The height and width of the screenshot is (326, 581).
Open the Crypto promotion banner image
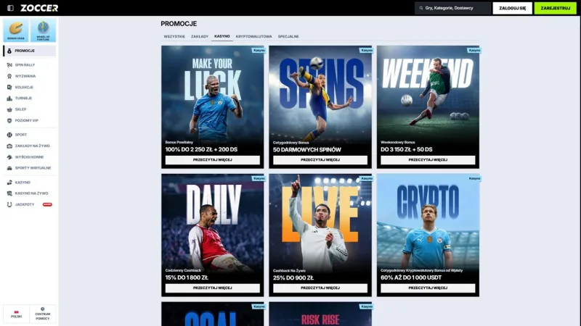point(428,220)
